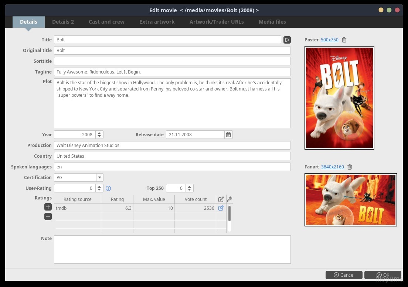Viewport: 408px width, 287px height.
Task: Open the Extra artwork tab
Action: pyautogui.click(x=157, y=22)
